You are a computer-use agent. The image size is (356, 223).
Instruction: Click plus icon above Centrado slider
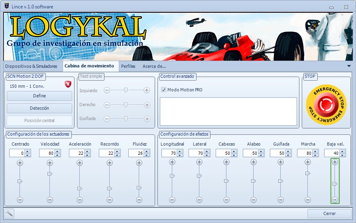20,163
